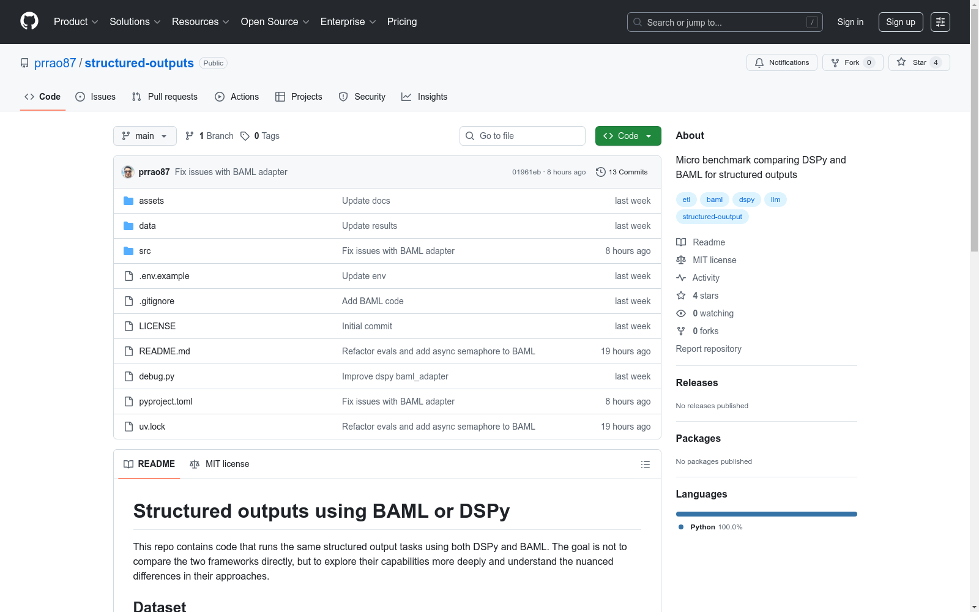
Task: Click the Python 100.0% language label
Action: 710,527
